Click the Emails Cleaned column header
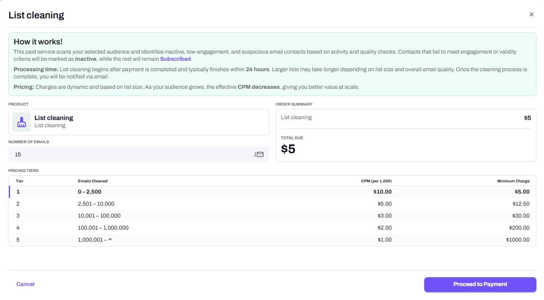 click(93, 181)
